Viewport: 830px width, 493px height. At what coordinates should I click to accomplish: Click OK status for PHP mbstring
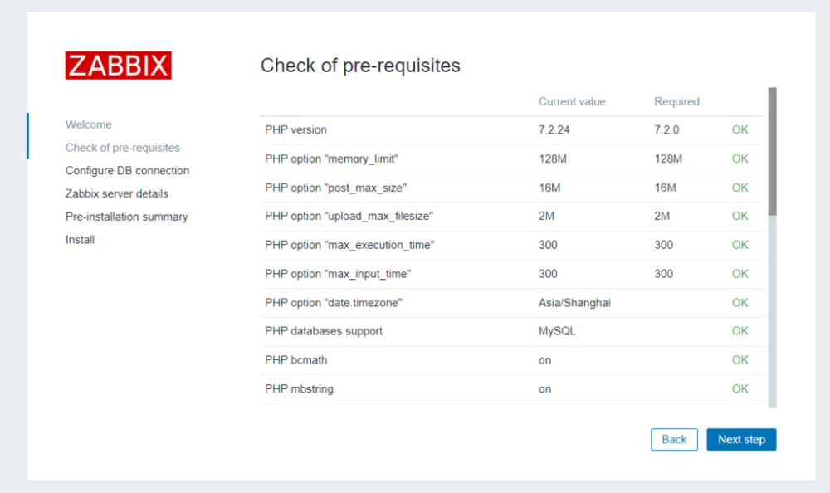740,388
